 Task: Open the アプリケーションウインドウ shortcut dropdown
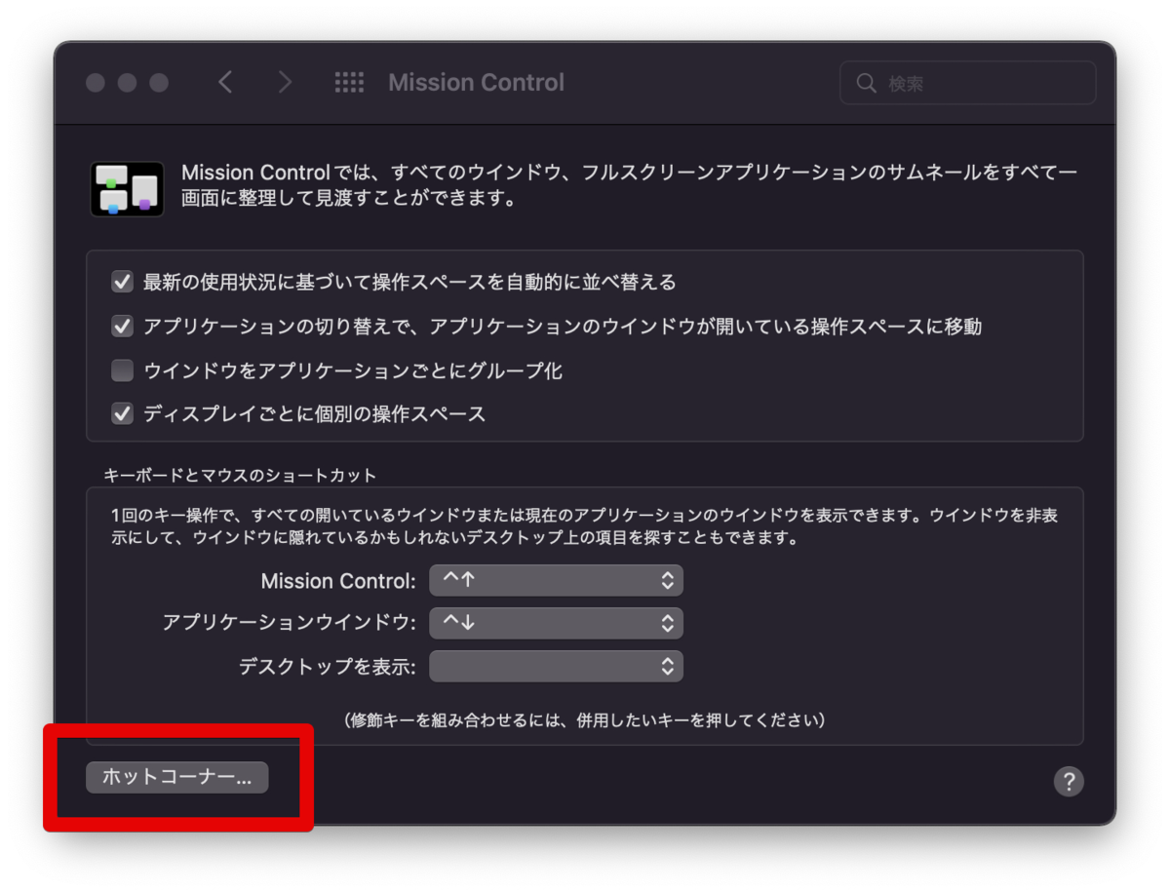tap(557, 623)
